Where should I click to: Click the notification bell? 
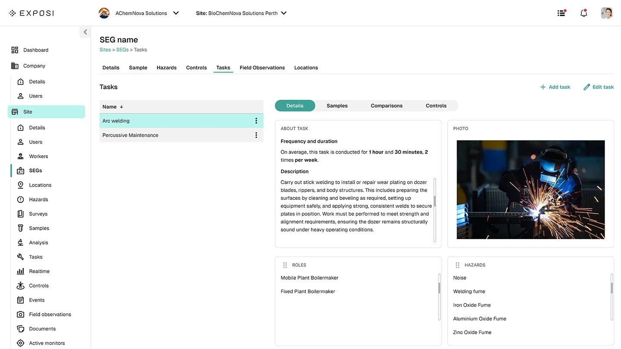pyautogui.click(x=583, y=13)
